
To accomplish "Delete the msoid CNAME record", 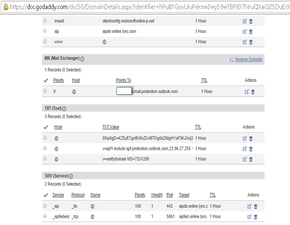I will [251, 21].
